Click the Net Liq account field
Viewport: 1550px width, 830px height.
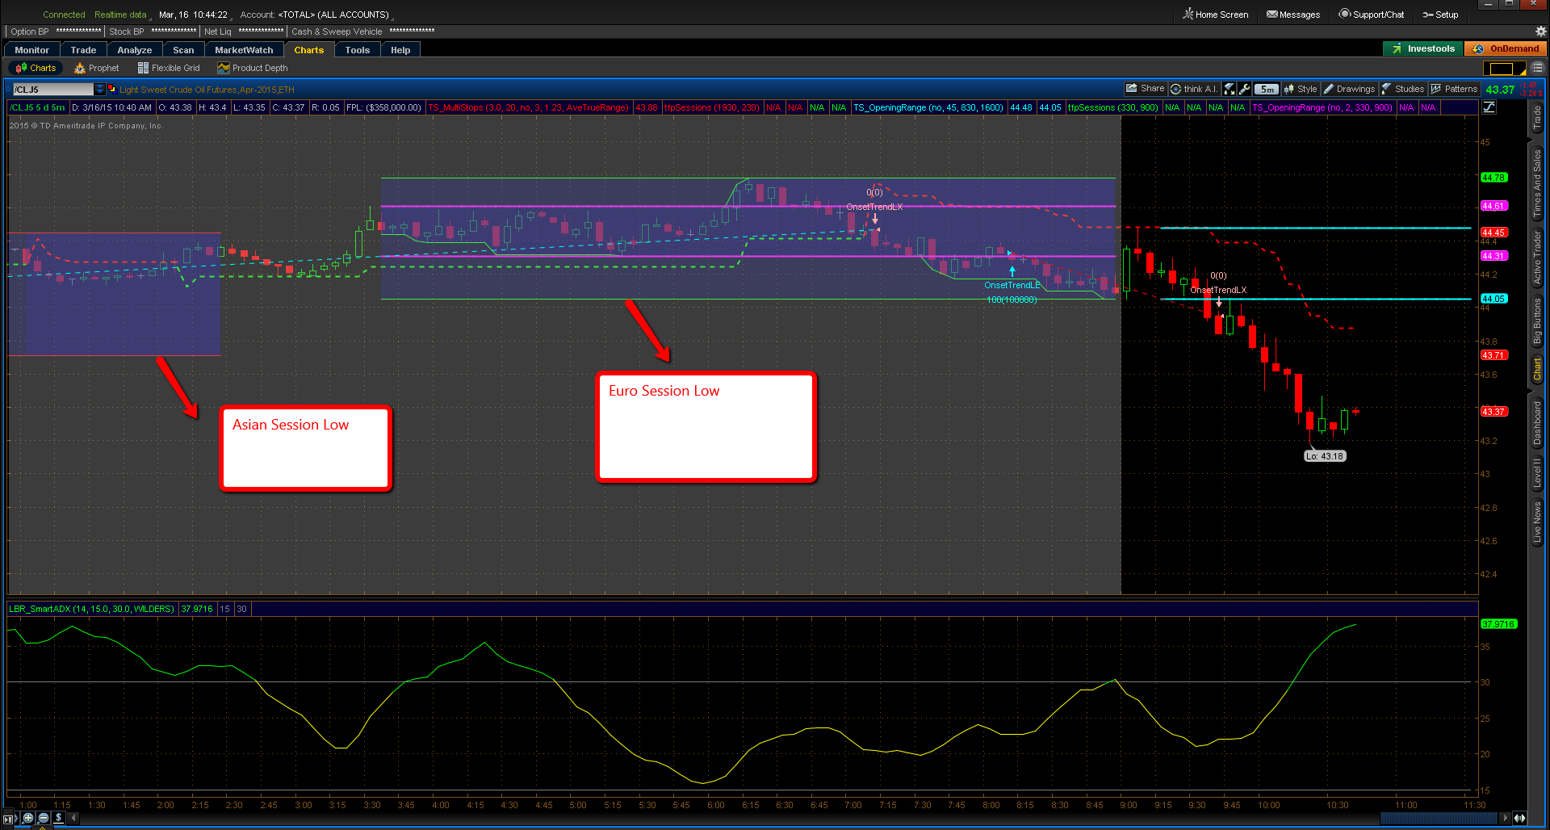click(243, 31)
